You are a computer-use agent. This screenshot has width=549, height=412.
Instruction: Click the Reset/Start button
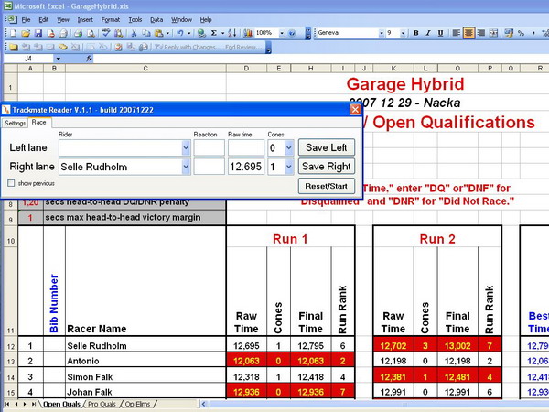(327, 186)
